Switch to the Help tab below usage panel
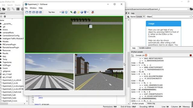Viewport: 193px width, 108px height. click(134, 48)
